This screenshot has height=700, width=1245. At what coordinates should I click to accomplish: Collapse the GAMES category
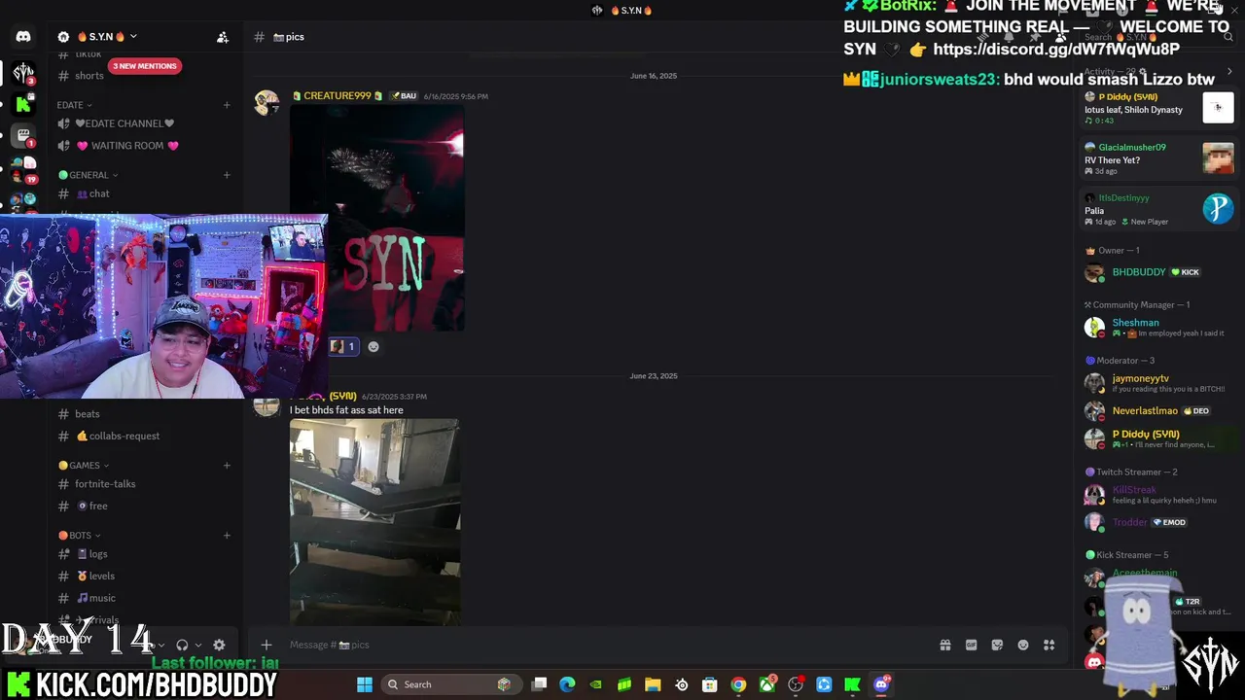click(x=84, y=465)
